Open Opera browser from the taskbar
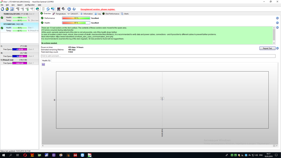Image resolution: width=281 pixels, height=158 pixels. (25, 155)
